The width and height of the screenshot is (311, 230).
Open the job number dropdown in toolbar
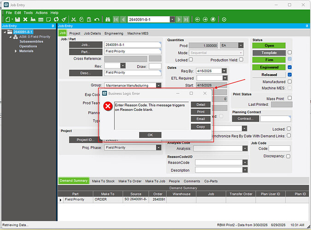(172, 19)
